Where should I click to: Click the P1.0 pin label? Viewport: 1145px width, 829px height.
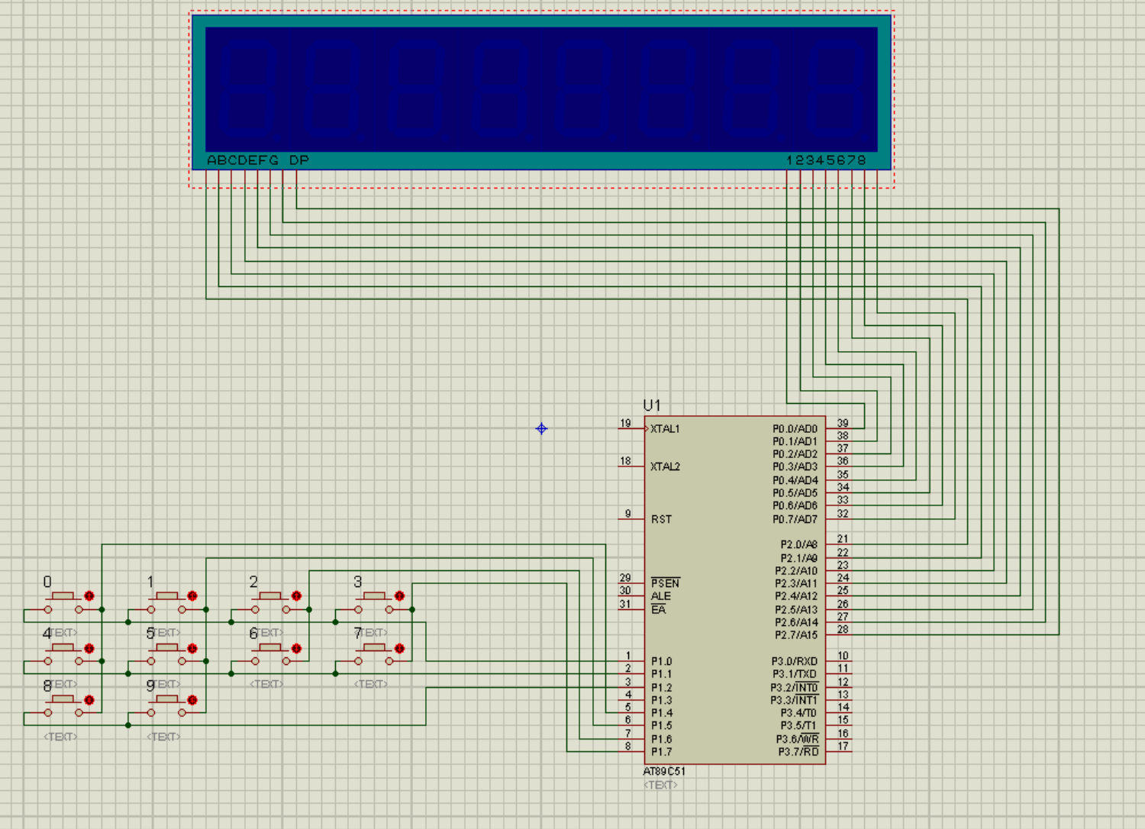pos(661,661)
